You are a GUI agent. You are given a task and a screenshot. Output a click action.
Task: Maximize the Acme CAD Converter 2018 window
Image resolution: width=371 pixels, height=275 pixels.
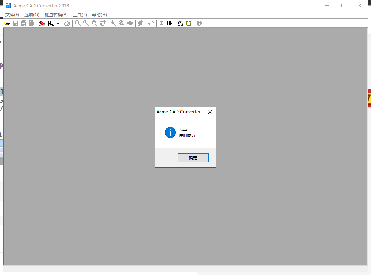pyautogui.click(x=343, y=5)
